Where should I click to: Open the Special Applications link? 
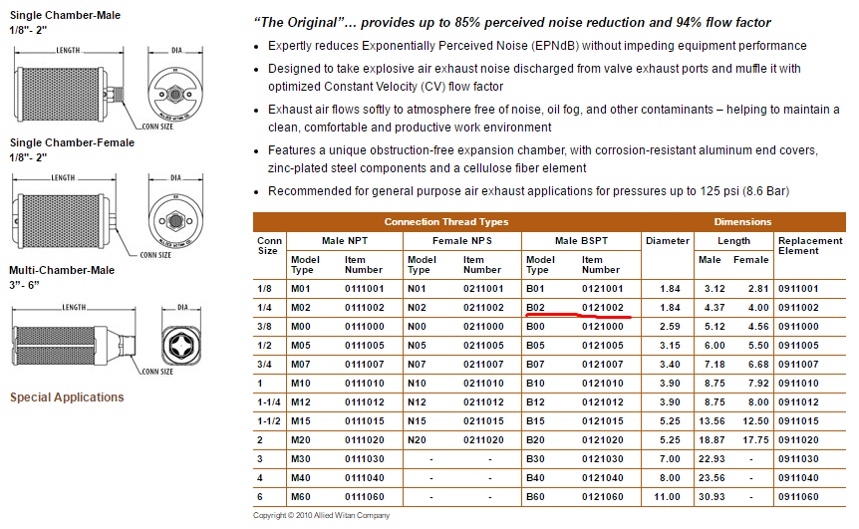pyautogui.click(x=67, y=397)
